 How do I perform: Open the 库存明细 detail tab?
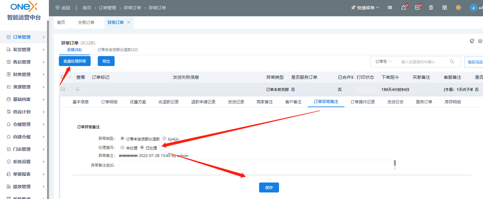(x=453, y=102)
